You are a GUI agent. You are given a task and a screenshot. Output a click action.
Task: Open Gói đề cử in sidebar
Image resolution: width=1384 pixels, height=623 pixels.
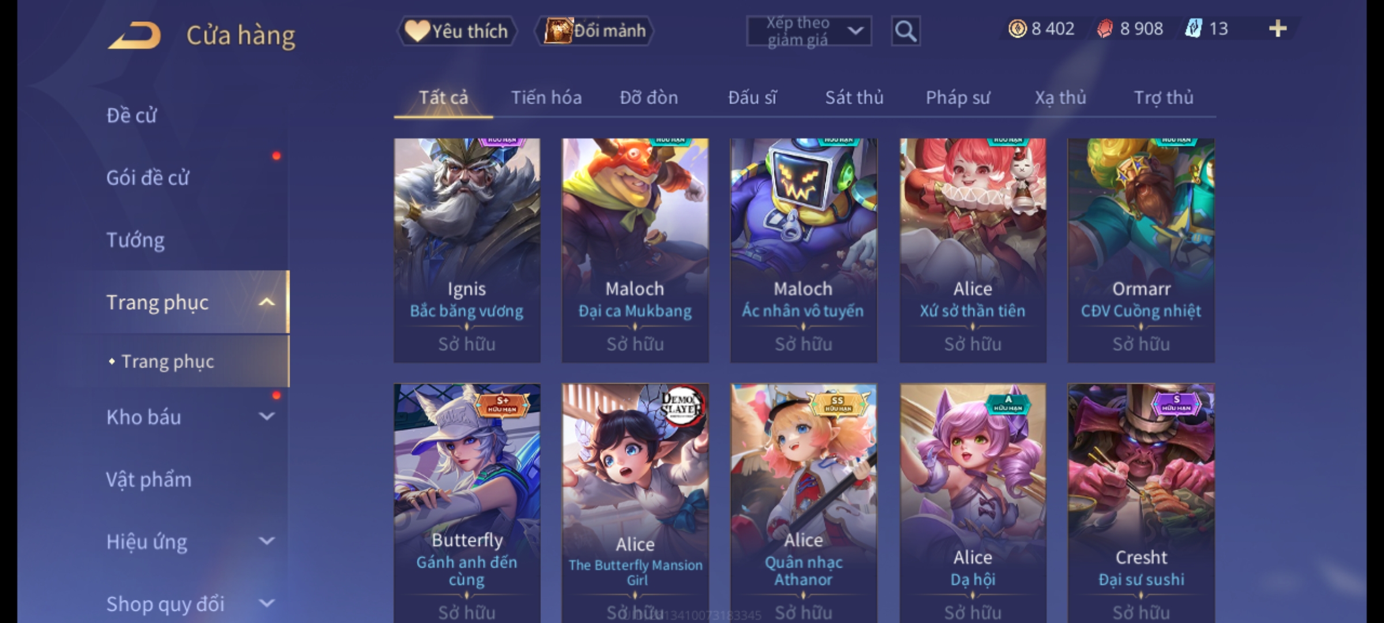(148, 178)
